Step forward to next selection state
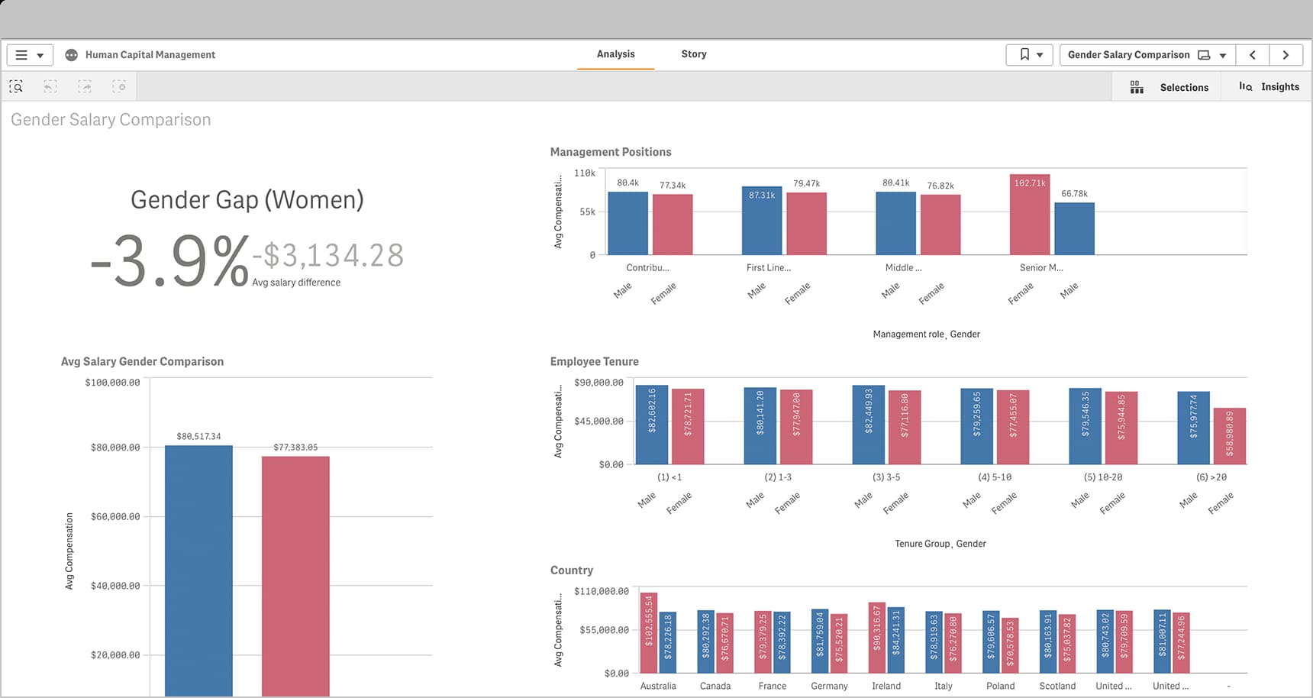 tap(84, 86)
